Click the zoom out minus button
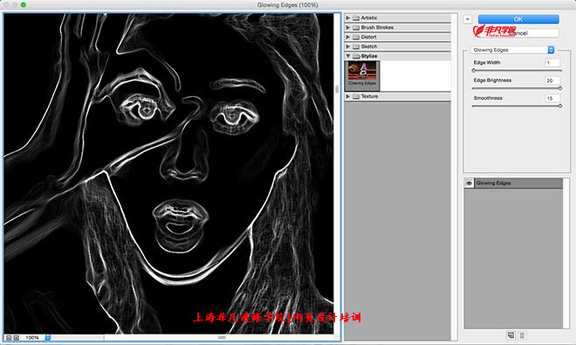576x345 pixels. [9, 338]
